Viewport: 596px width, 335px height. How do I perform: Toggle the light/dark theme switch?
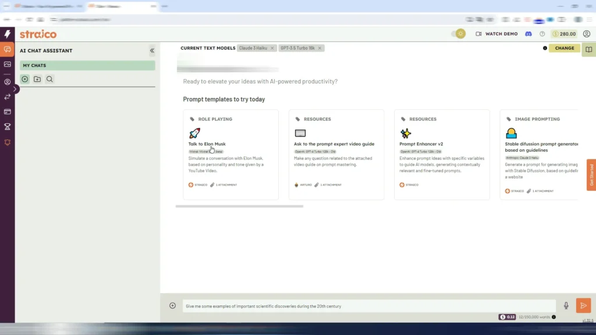click(x=459, y=34)
